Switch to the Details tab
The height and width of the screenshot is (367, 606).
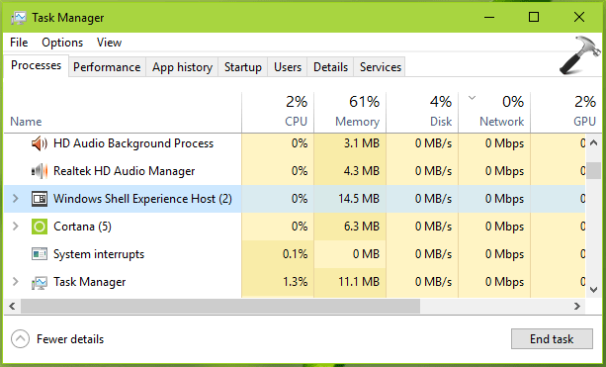pyautogui.click(x=330, y=67)
